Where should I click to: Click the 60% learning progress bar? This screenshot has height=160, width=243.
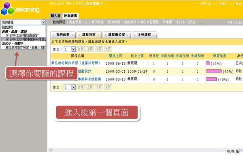pos(214,71)
